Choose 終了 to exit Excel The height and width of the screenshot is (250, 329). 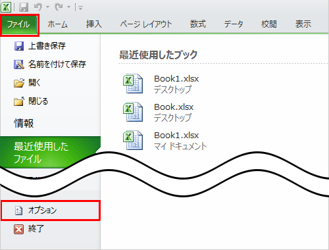(x=36, y=229)
